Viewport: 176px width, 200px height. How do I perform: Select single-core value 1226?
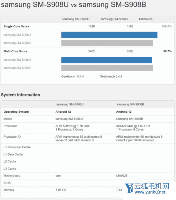pyautogui.click(x=92, y=26)
